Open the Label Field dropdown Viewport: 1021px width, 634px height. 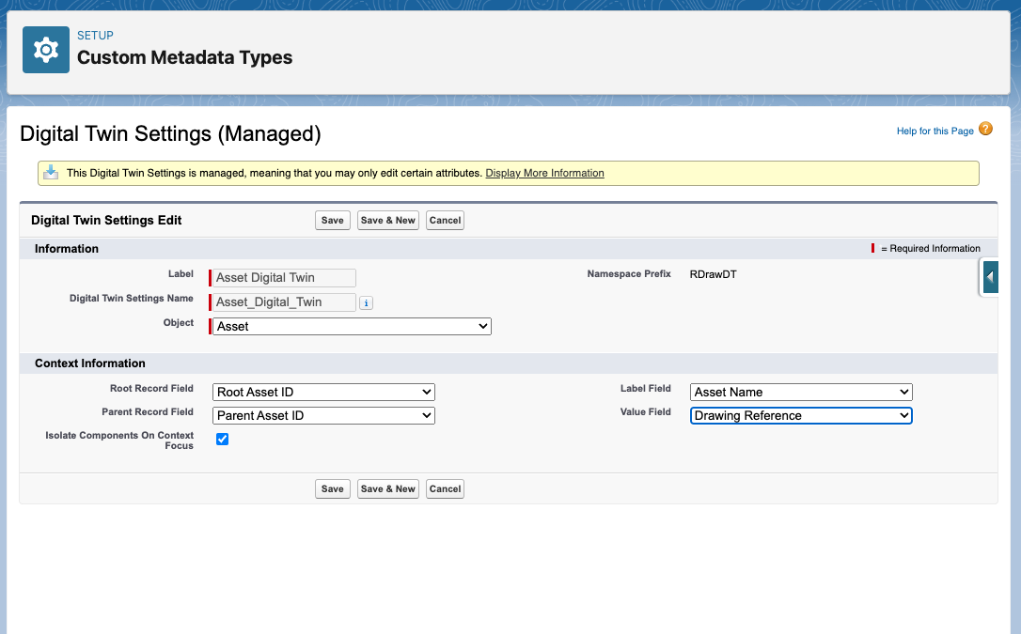tap(801, 392)
